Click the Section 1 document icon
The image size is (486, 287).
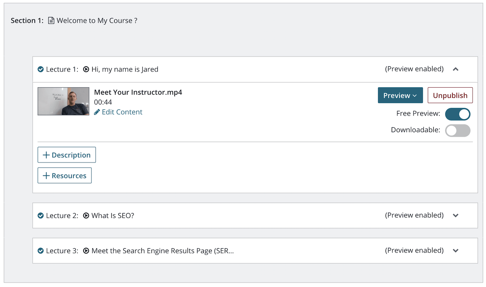tap(51, 21)
